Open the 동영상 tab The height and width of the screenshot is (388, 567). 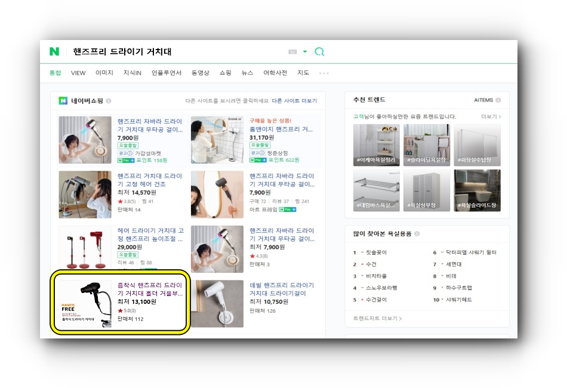pyautogui.click(x=201, y=73)
